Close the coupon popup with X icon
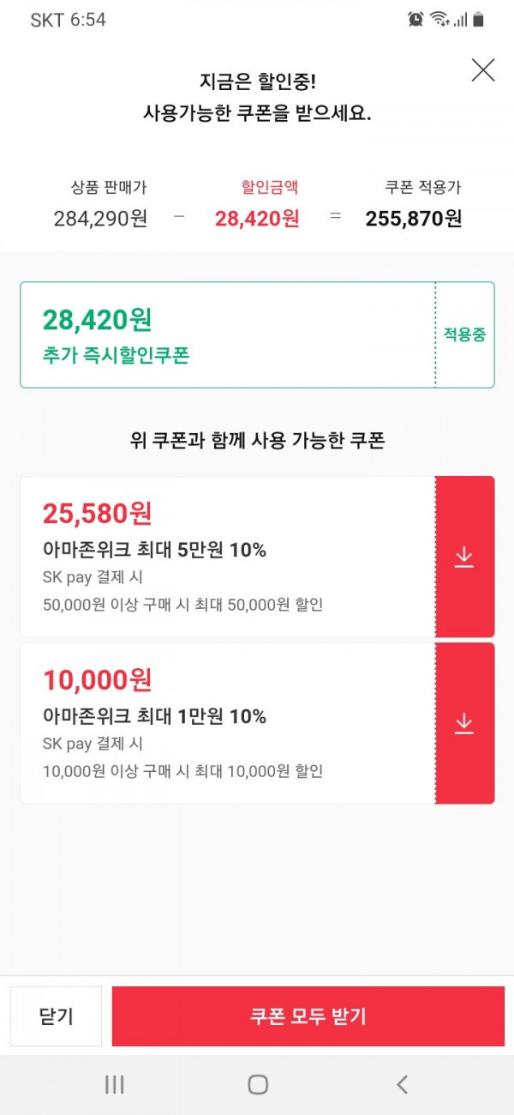This screenshot has width=514, height=1115. (483, 70)
